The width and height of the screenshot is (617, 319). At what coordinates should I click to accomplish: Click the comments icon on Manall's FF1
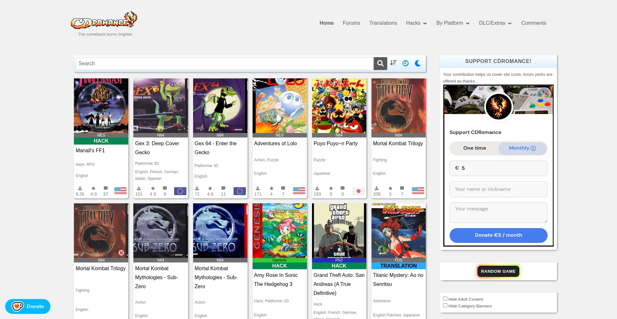[x=106, y=188]
